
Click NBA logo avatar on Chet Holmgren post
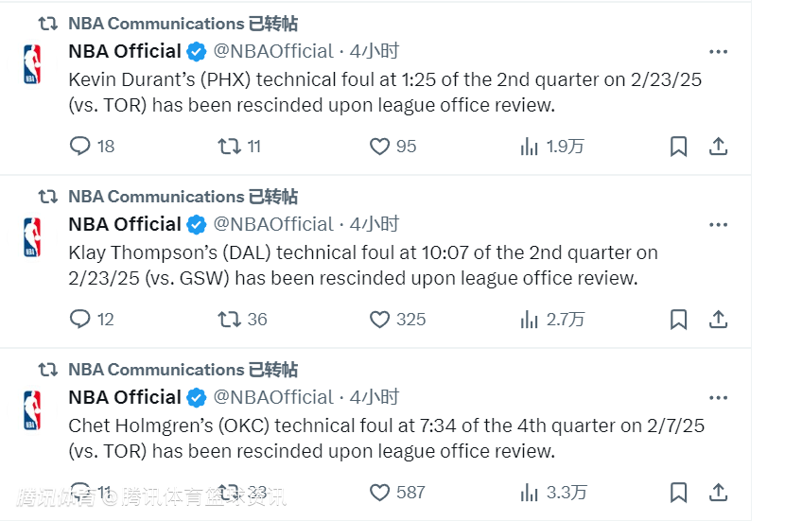coord(32,410)
